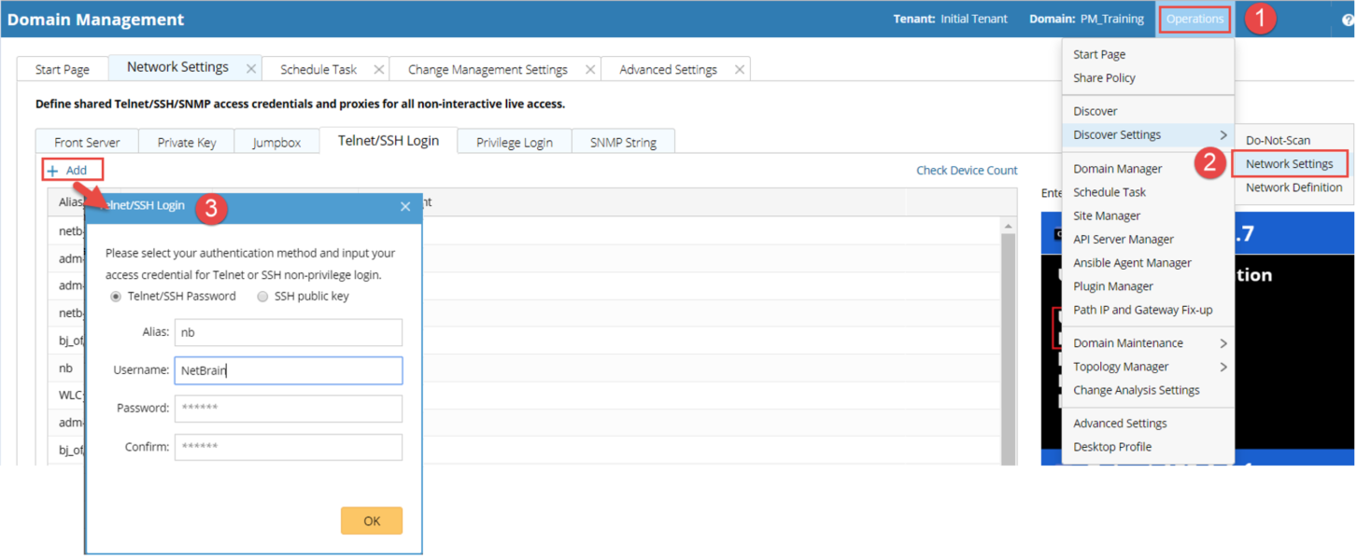The height and width of the screenshot is (556, 1357).
Task: Choose Network Settings from the submenu
Action: (x=1289, y=164)
